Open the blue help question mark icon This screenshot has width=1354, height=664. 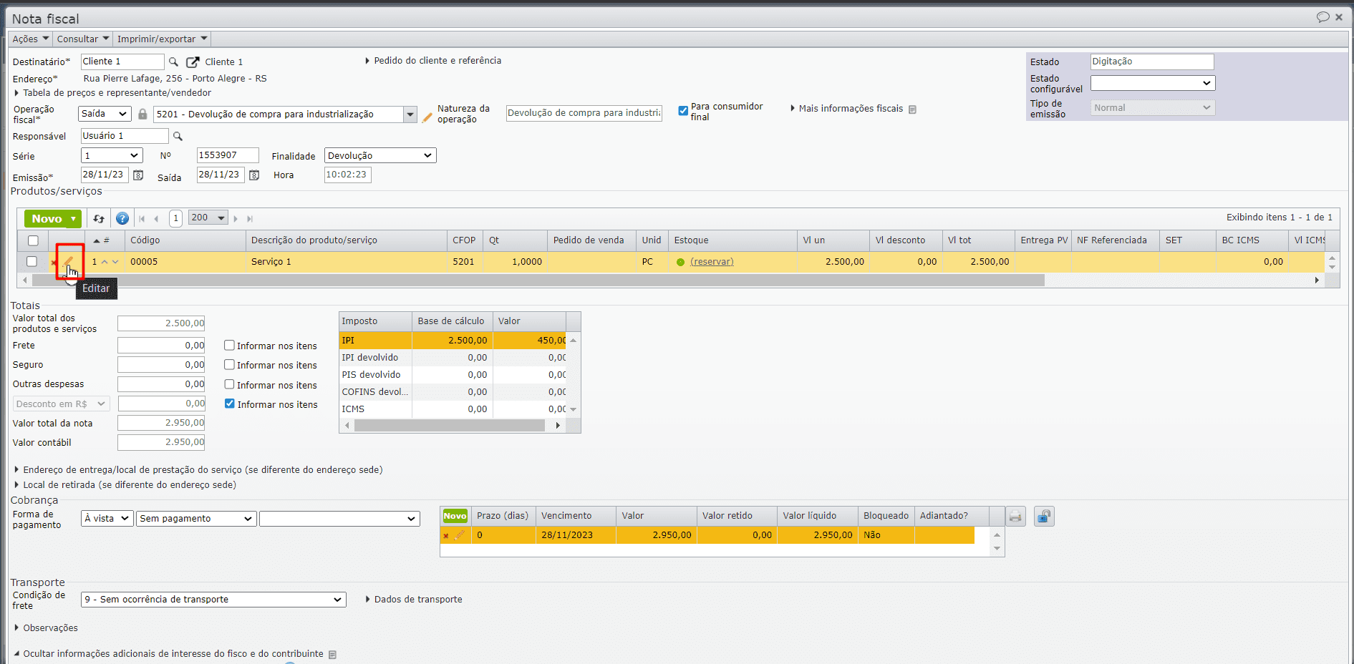tap(122, 219)
